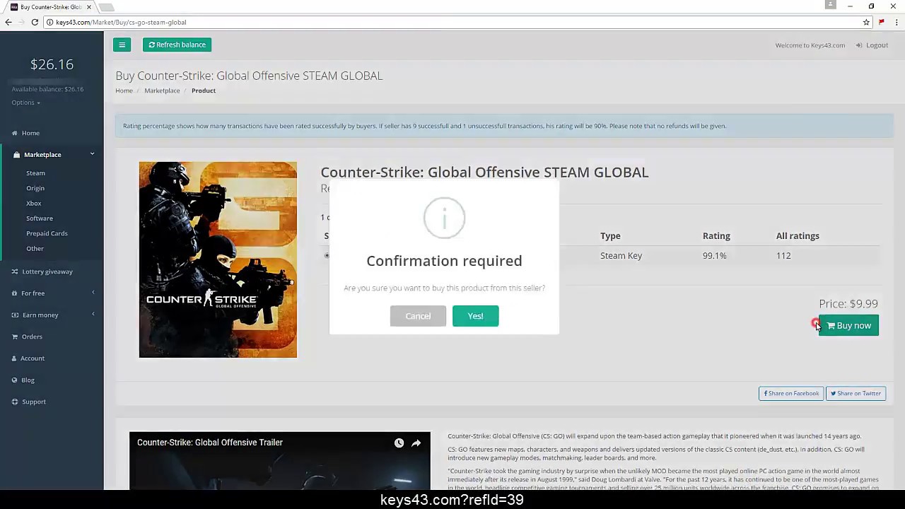Expand the For free sidebar section
Screen dimensions: 905x509
pos(52,293)
